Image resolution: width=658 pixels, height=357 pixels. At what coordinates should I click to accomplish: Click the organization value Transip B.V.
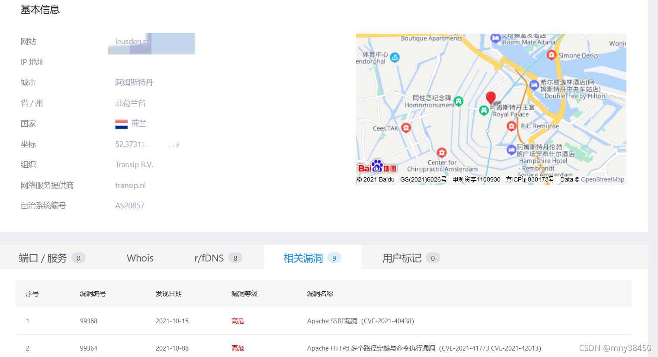coord(134,165)
